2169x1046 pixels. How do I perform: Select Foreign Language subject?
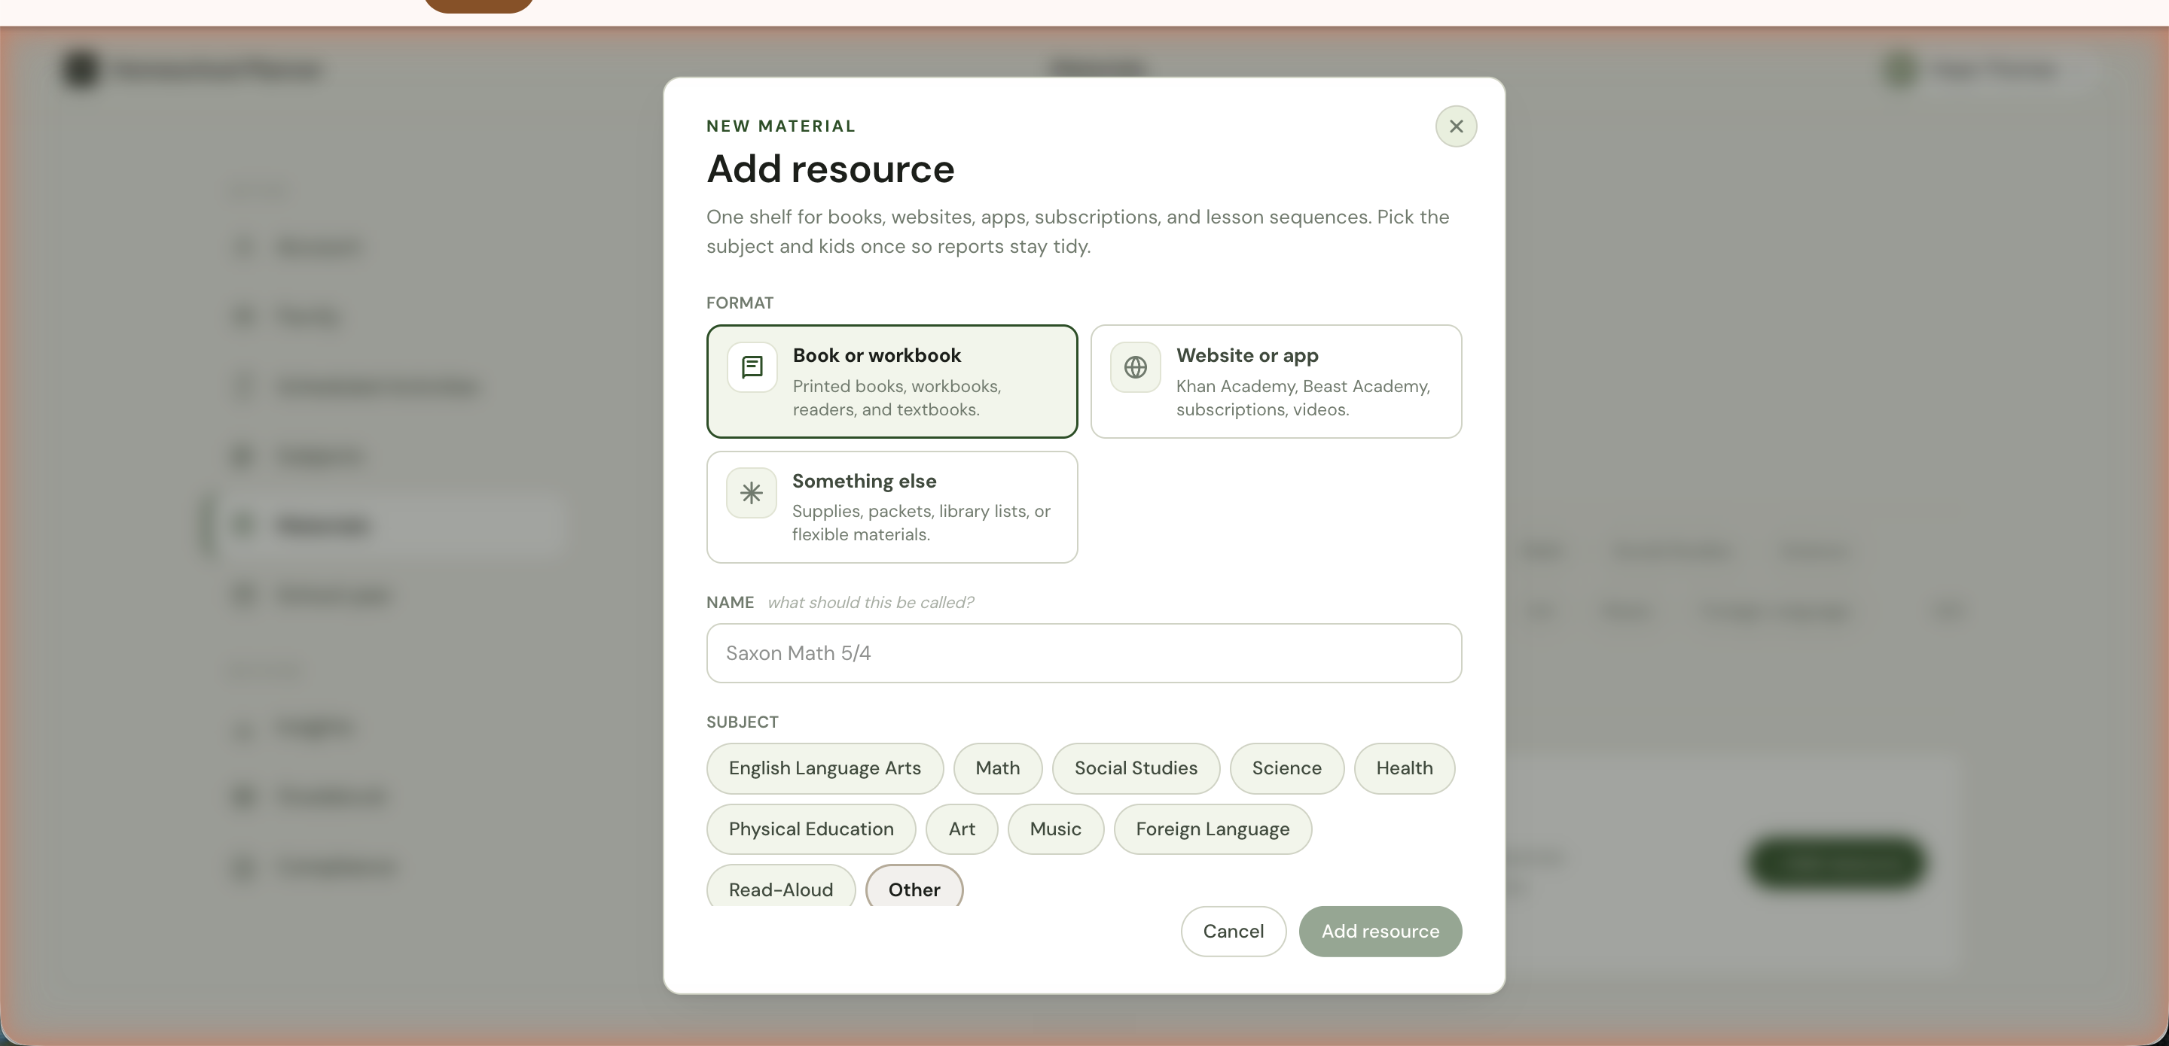pos(1213,829)
